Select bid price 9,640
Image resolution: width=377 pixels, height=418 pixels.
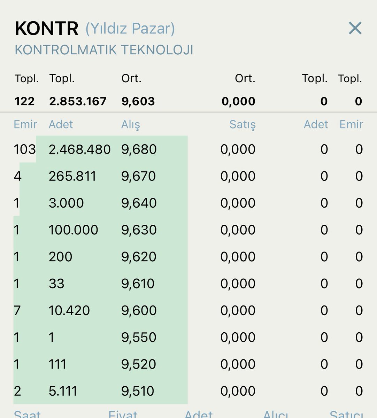(x=139, y=203)
